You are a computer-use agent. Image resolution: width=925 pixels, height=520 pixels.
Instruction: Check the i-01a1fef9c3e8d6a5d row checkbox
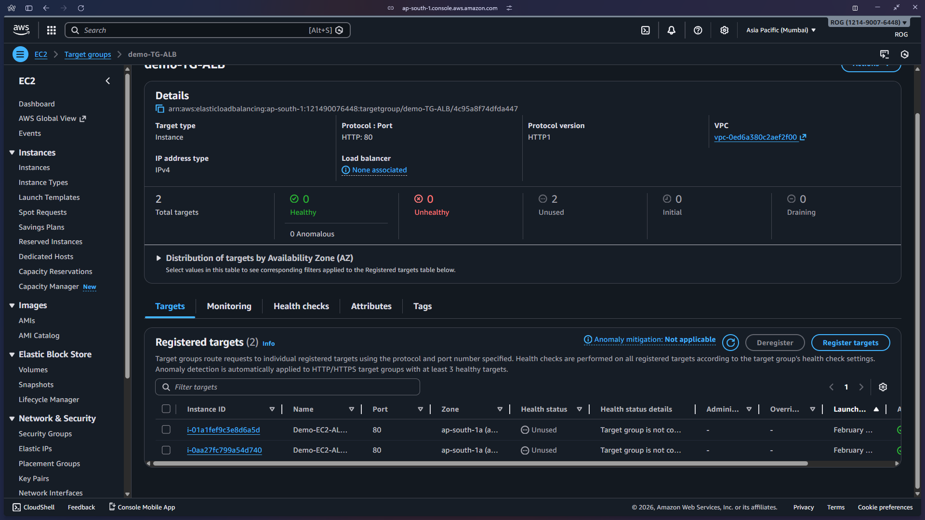pos(166,429)
